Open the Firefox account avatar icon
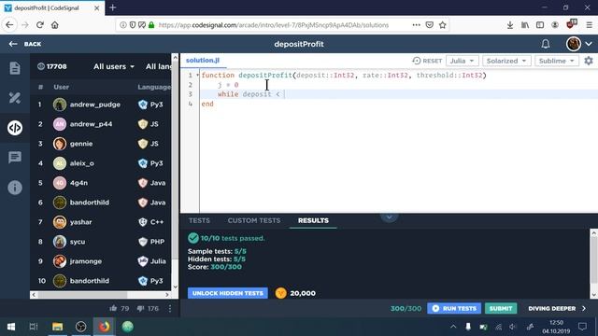The width and height of the screenshot is (598, 336). point(555,25)
